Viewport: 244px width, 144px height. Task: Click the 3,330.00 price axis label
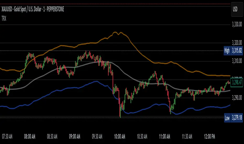(x=237, y=24)
